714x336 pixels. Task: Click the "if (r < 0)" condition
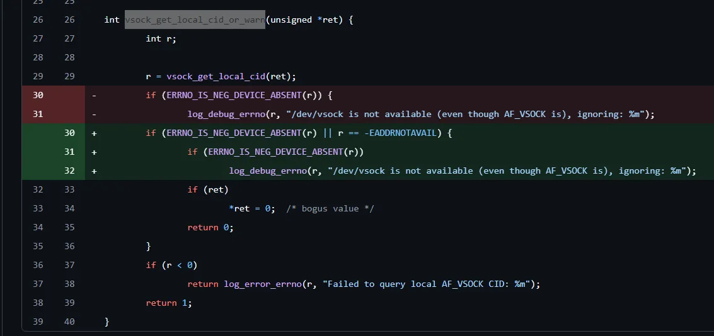coord(171,265)
